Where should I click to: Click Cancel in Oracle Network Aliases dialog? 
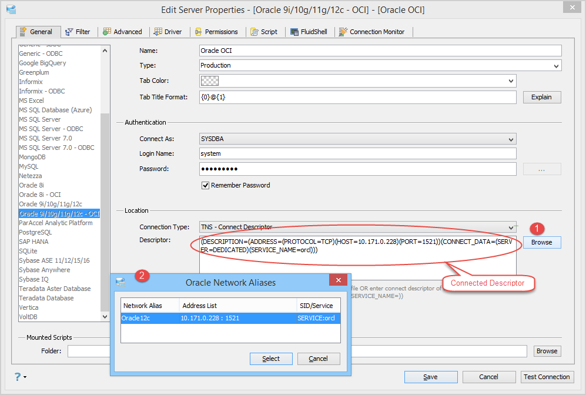pyautogui.click(x=319, y=359)
